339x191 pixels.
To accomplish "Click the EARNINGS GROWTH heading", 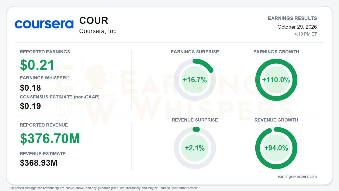I will pos(276,52).
